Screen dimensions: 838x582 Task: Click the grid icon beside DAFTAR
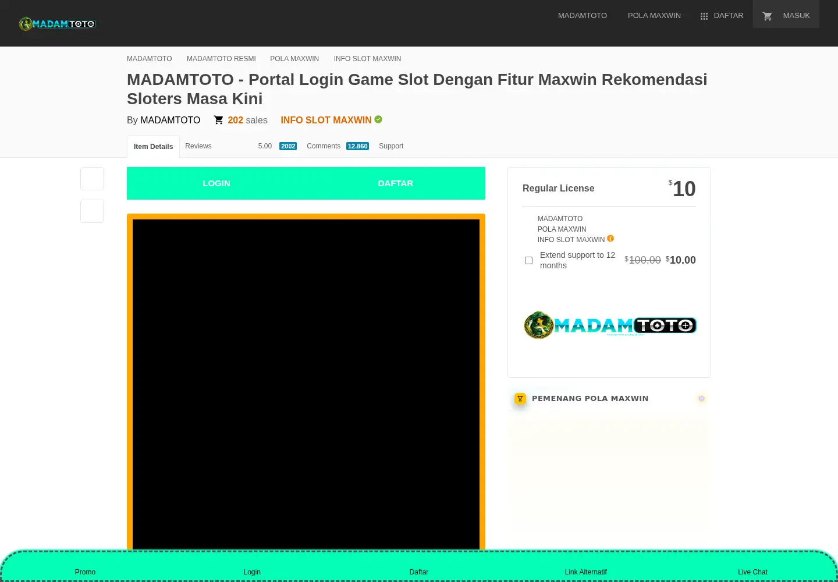(704, 16)
